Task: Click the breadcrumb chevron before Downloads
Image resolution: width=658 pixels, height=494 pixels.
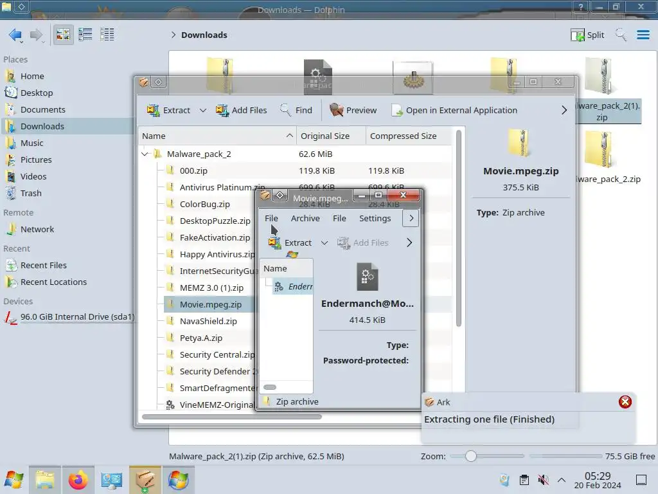Action: click(x=173, y=35)
